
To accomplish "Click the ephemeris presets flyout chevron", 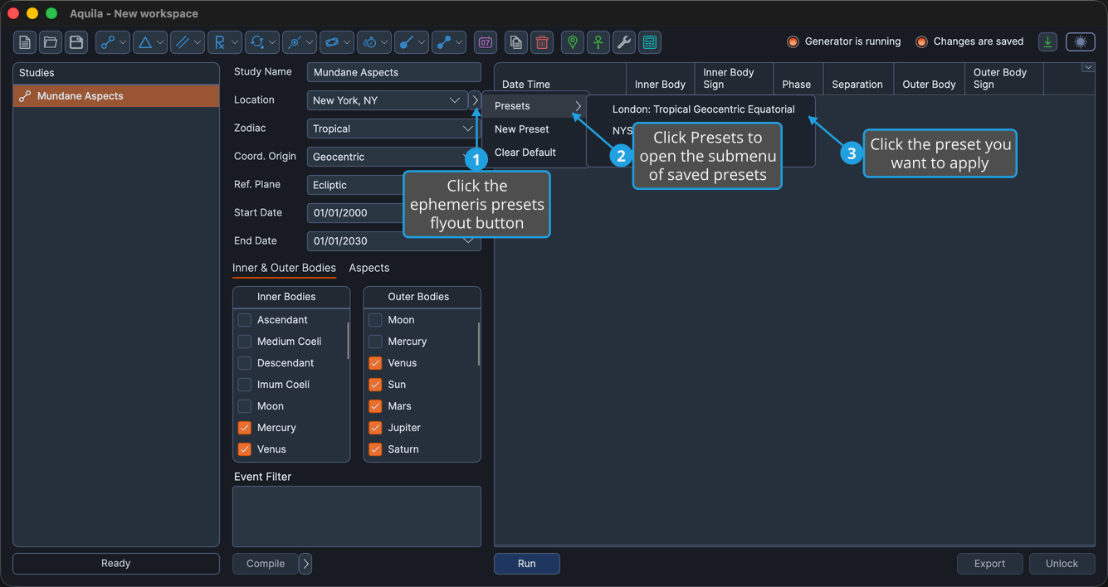I will coord(475,100).
